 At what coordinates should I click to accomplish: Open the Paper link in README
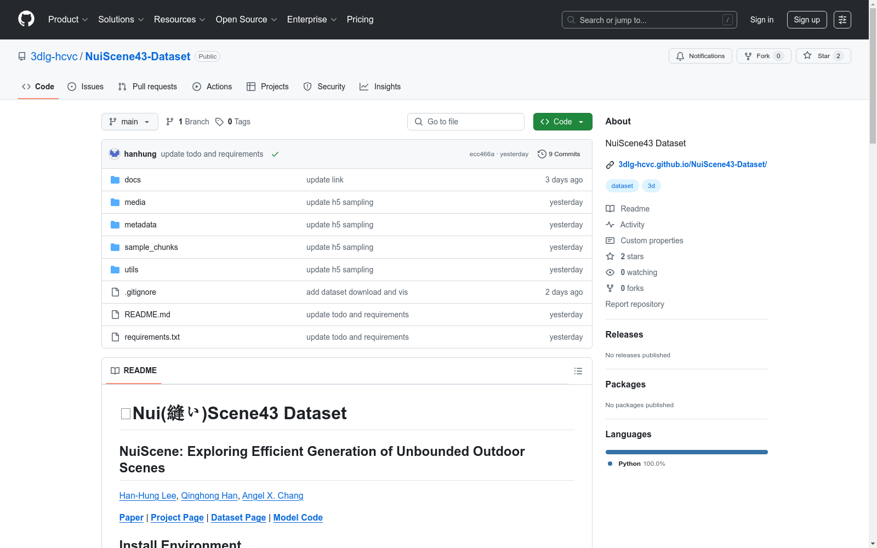(132, 517)
